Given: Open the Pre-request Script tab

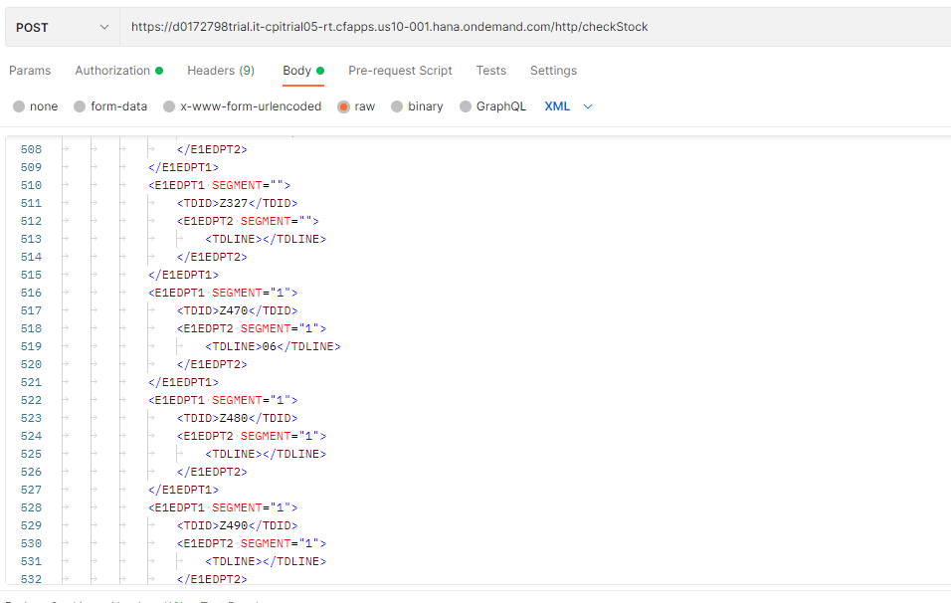Looking at the screenshot, I should tap(400, 71).
